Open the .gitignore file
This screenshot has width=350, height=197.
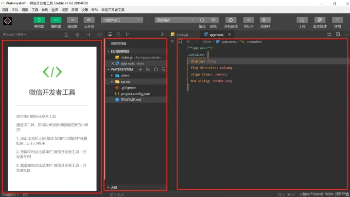point(136,88)
